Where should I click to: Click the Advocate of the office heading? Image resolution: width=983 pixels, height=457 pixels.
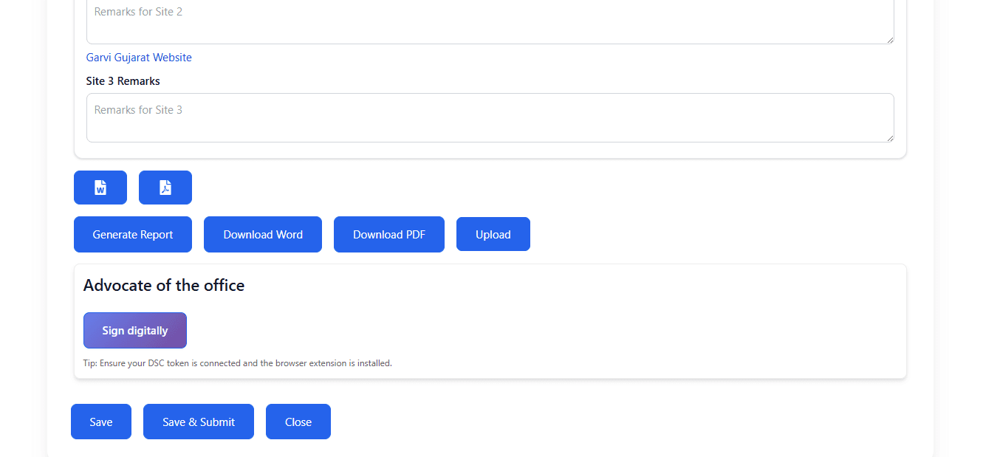(x=165, y=285)
